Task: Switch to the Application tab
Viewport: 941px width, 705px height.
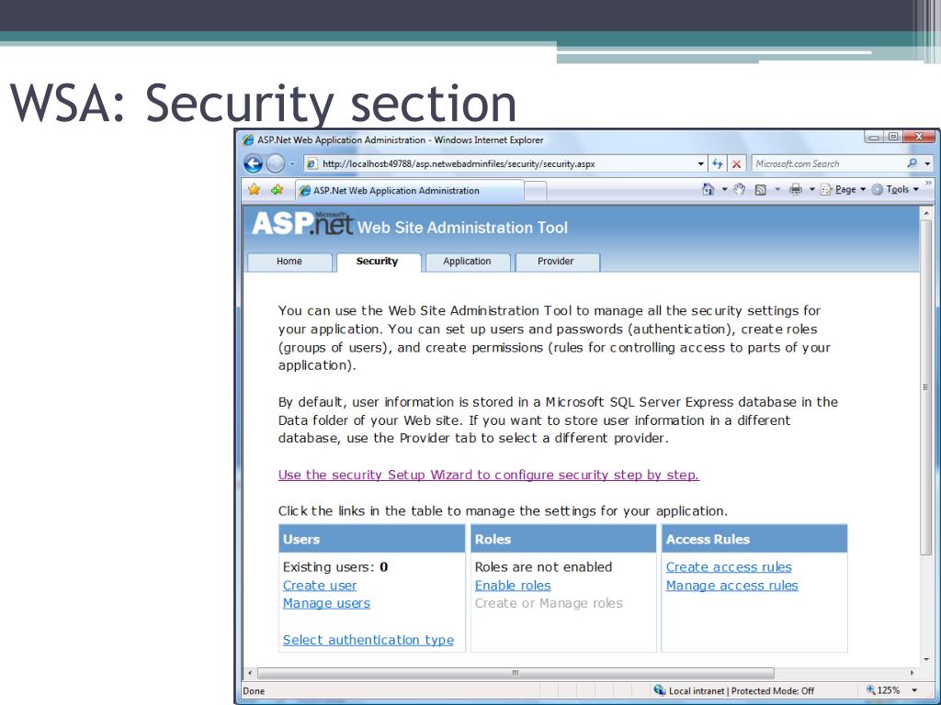Action: [467, 262]
